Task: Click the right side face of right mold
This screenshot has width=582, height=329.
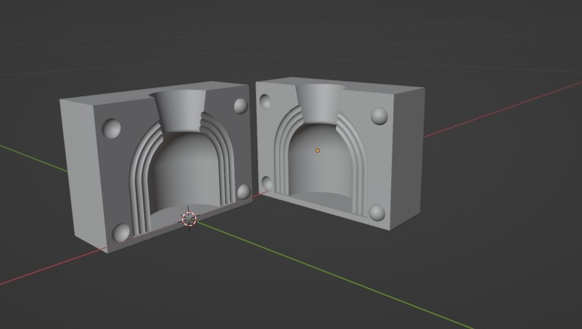Action: (407, 157)
